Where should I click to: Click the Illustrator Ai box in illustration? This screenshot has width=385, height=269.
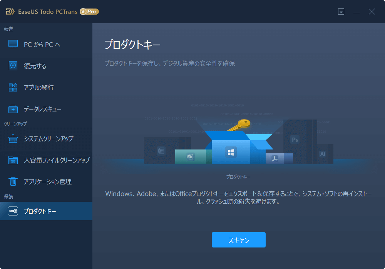click(x=323, y=154)
